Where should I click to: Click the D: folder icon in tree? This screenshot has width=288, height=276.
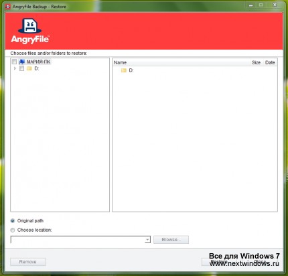tap(29, 68)
